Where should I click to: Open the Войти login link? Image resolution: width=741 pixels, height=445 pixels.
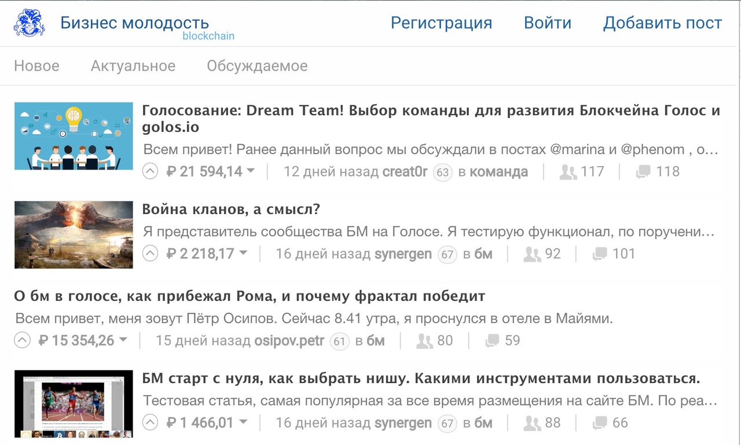click(x=548, y=23)
